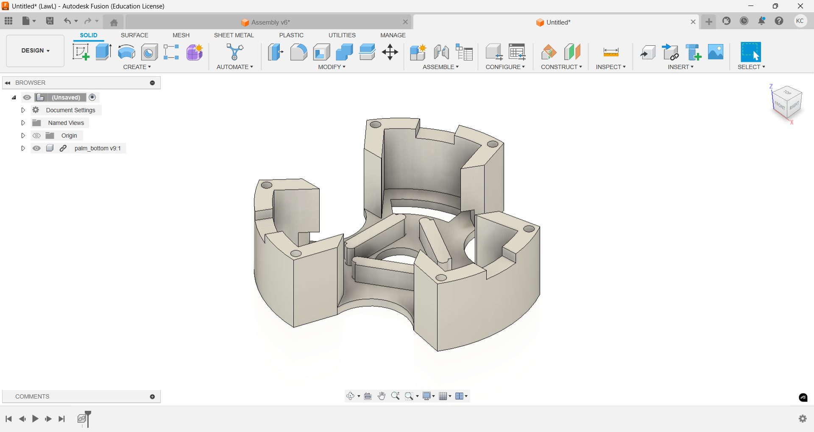This screenshot has height=432, width=814.
Task: Click the Extrude tool icon
Action: click(103, 52)
